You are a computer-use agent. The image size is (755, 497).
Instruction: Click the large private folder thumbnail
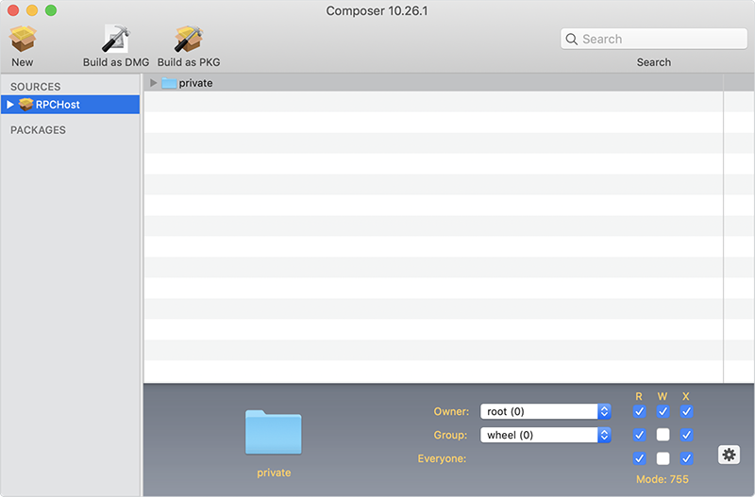click(x=273, y=433)
